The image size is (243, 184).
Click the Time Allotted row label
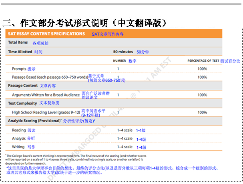[20, 52]
